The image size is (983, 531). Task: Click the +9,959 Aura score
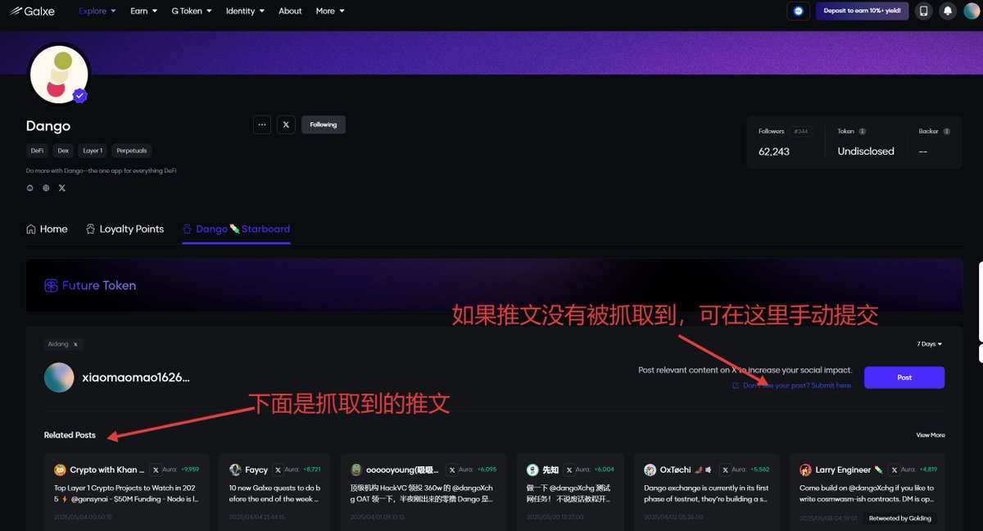coord(190,470)
